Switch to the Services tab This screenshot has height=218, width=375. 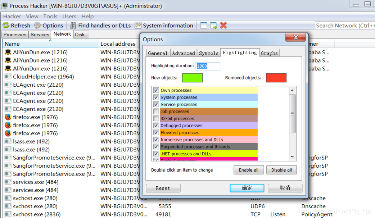[40, 35]
